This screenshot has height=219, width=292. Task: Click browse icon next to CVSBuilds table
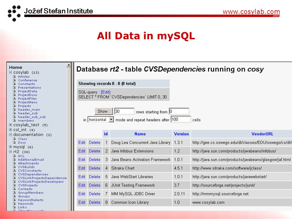(x=14, y=167)
